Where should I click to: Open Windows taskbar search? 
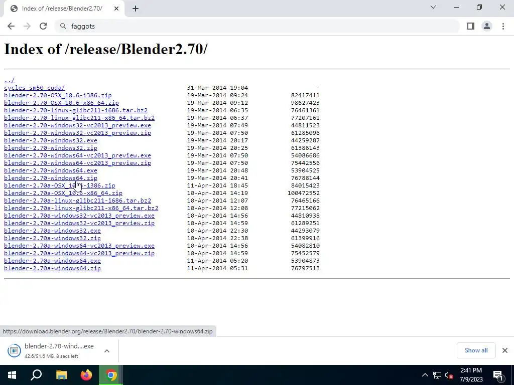36,375
